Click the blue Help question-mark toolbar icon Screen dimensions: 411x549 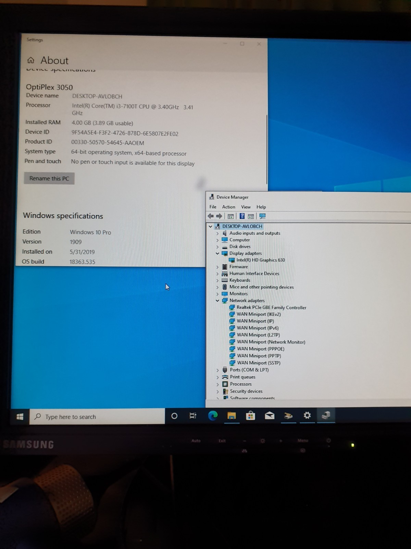242,216
